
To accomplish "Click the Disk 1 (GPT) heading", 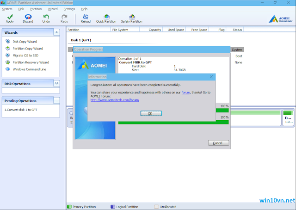I will (81, 40).
